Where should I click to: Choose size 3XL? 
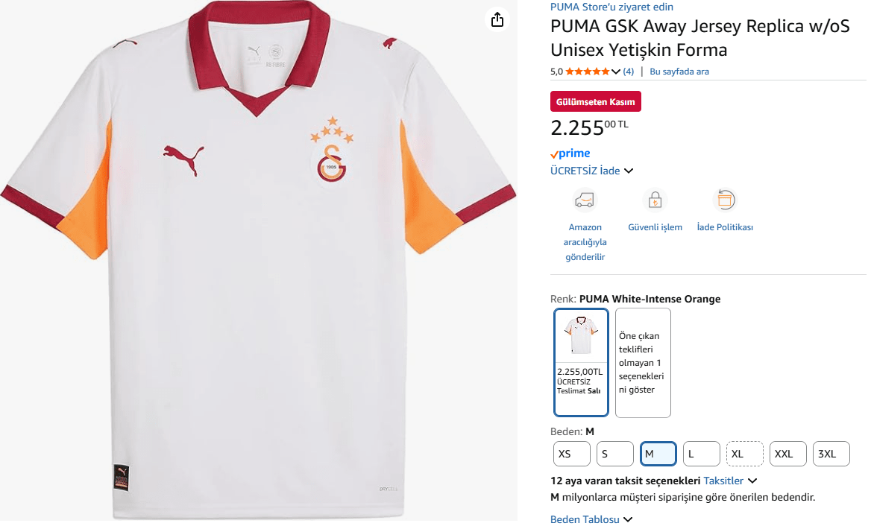(831, 454)
